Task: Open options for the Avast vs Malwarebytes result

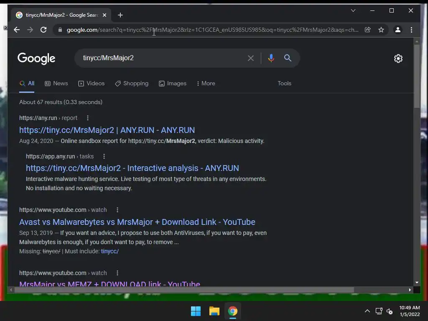Action: (117, 210)
